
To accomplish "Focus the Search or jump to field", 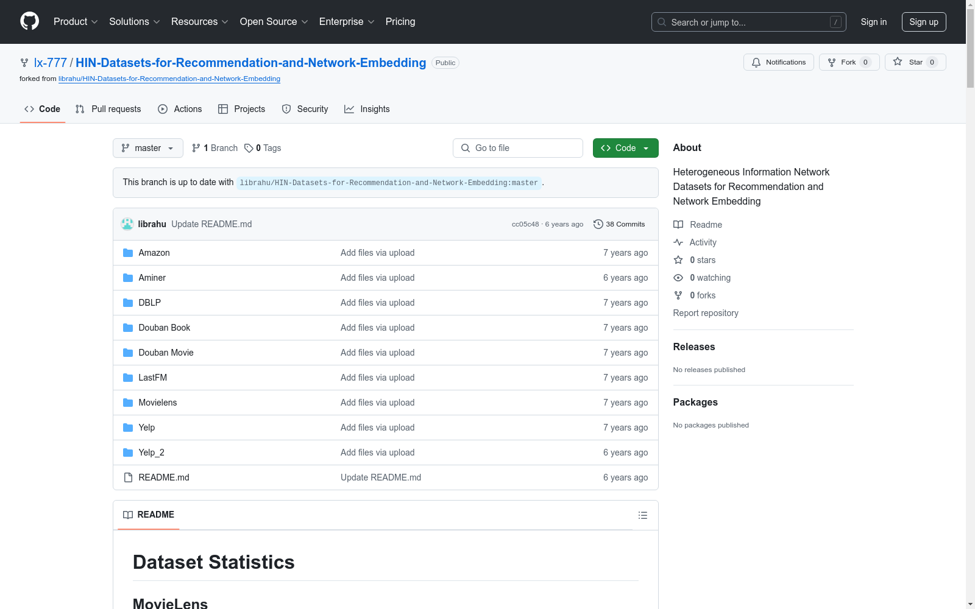I will pyautogui.click(x=749, y=22).
